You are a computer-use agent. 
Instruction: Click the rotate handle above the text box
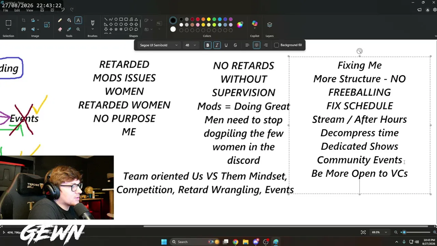(360, 51)
